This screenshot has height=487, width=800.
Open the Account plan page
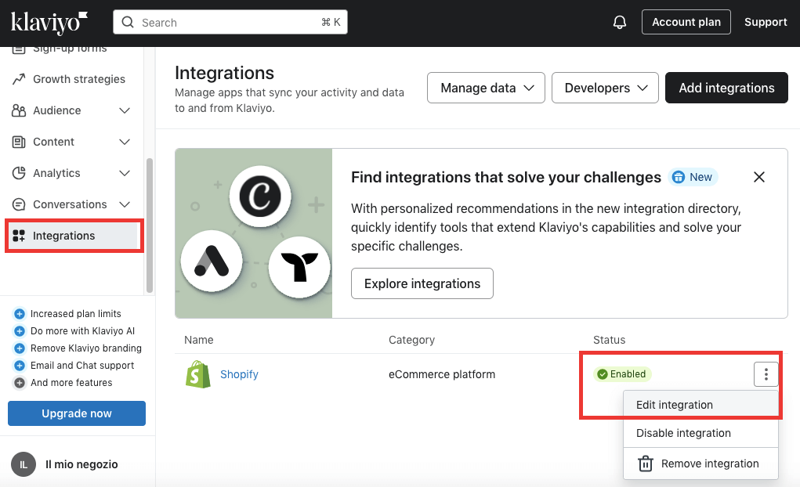[686, 22]
